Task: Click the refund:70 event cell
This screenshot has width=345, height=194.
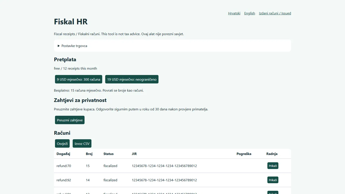Action: tap(64, 166)
